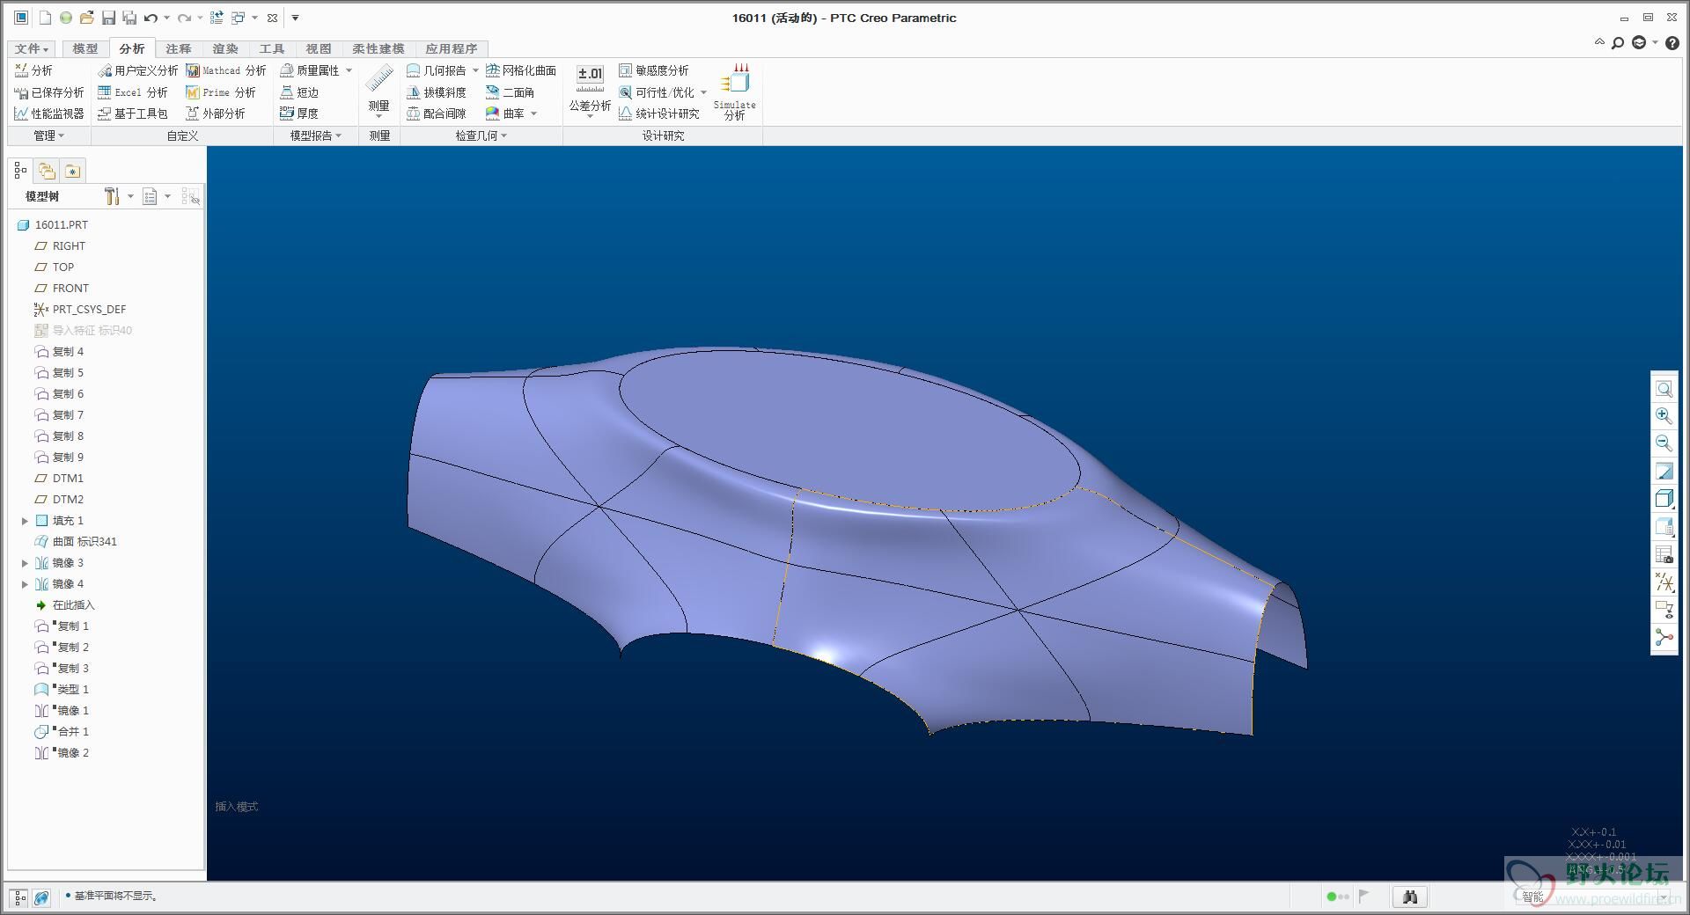The height and width of the screenshot is (915, 1690).
Task: Click Refit zoom icon in graphics toolbar
Action: pyautogui.click(x=1664, y=389)
